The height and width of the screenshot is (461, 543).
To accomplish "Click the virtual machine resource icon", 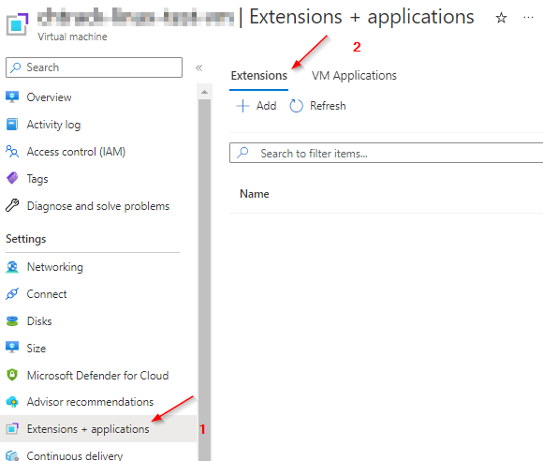I will click(17, 24).
